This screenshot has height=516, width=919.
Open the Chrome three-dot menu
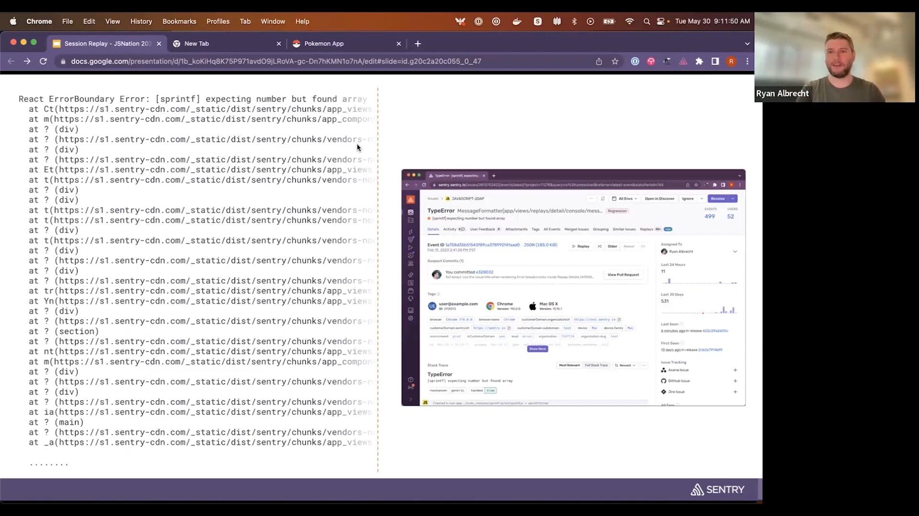pos(747,61)
